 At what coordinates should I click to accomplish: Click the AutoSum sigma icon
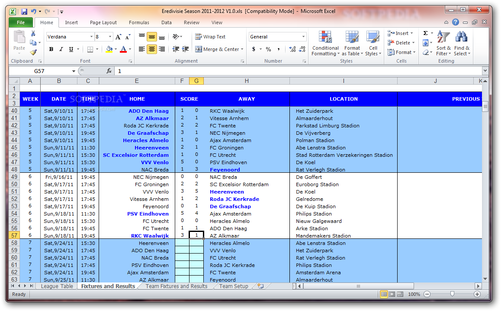click(426, 33)
